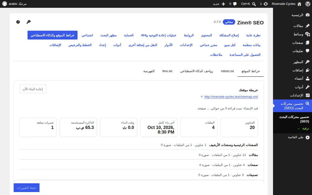Click the تصنيفات 3 عناوين row
The image size is (312, 195).
point(138,175)
